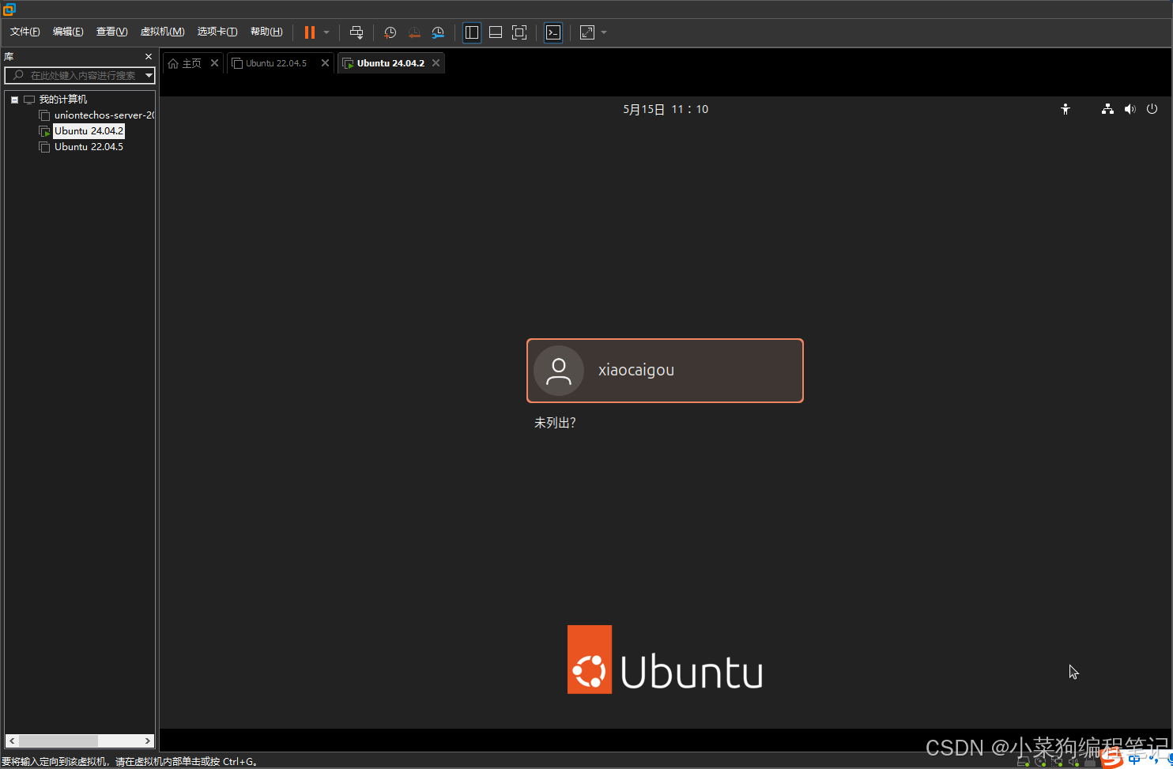Select the Ubuntu 24.04.2 tab
Screen dimensions: 1173x769
[390, 63]
